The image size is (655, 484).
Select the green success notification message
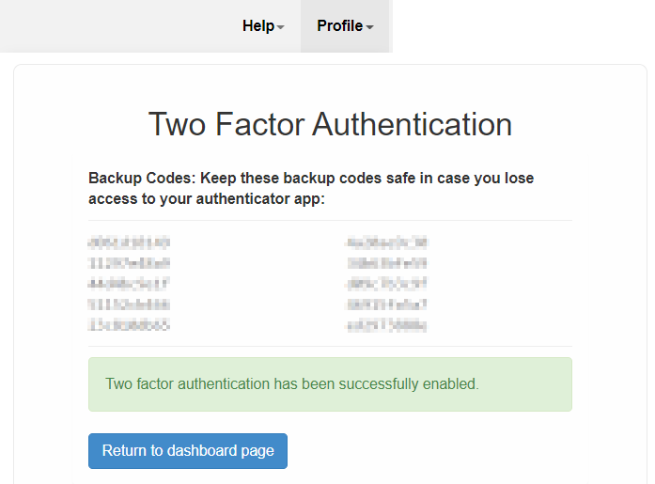pos(330,383)
